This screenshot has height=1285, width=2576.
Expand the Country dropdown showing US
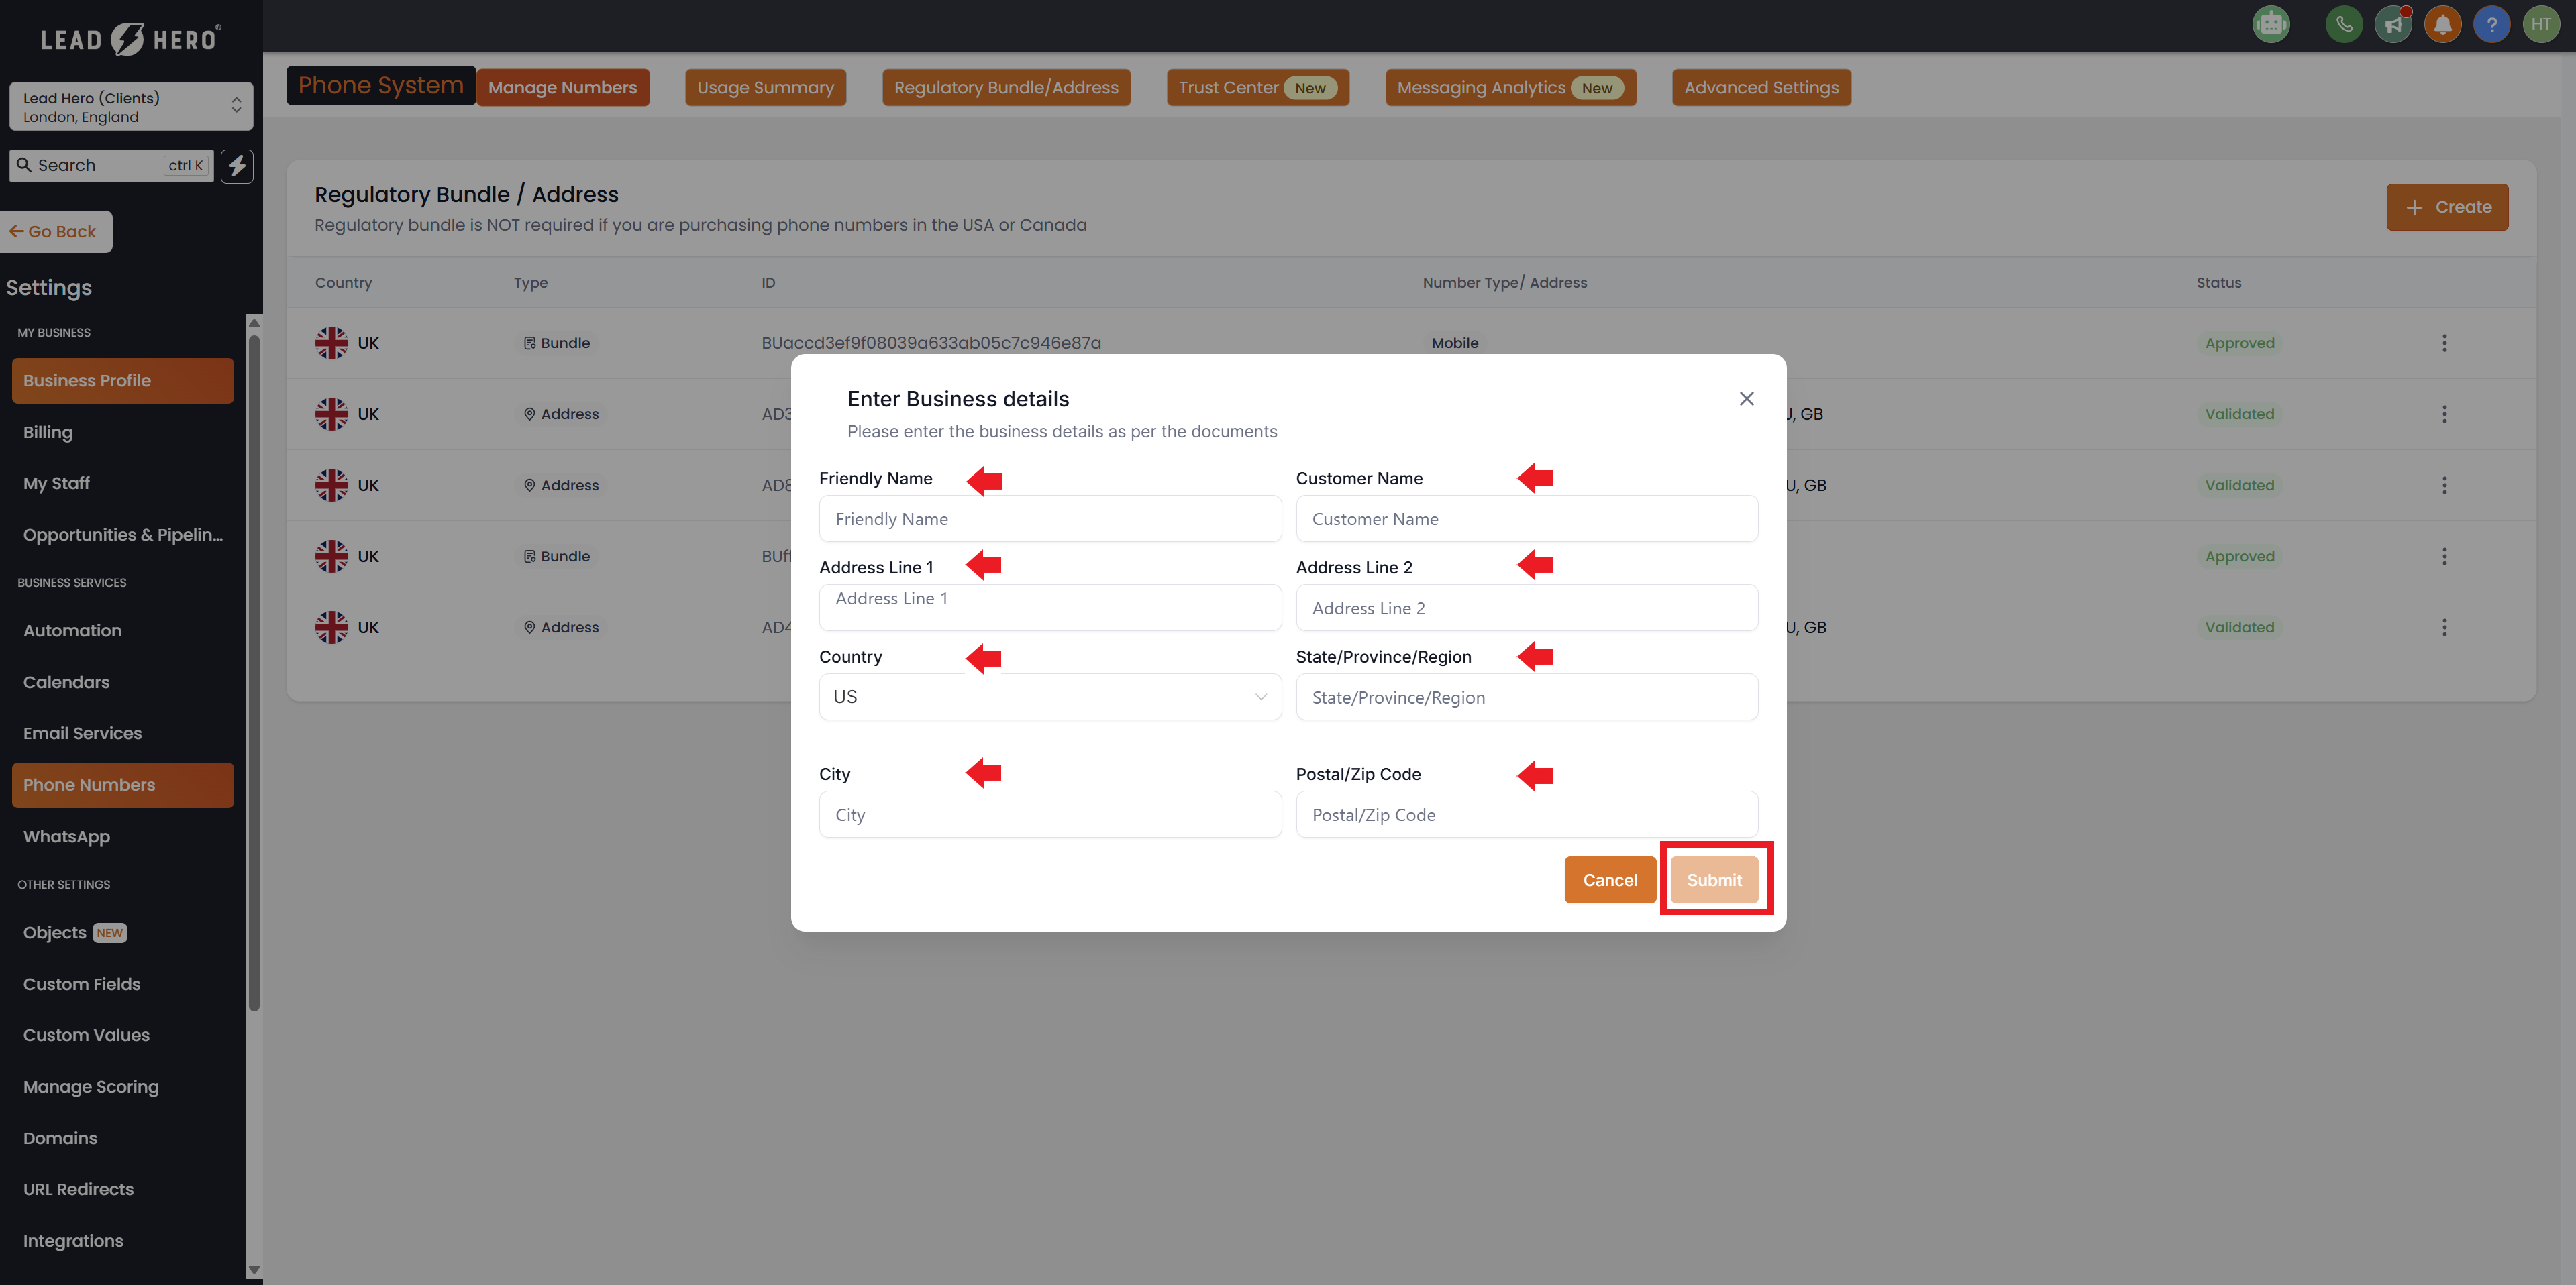point(1049,696)
